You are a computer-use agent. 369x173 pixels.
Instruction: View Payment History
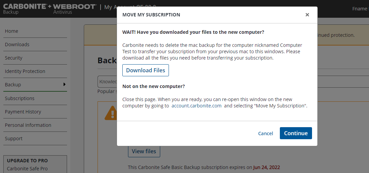(23, 112)
